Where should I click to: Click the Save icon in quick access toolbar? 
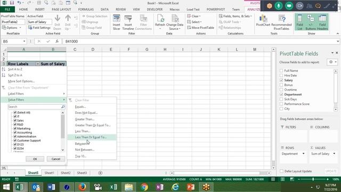click(x=12, y=3)
